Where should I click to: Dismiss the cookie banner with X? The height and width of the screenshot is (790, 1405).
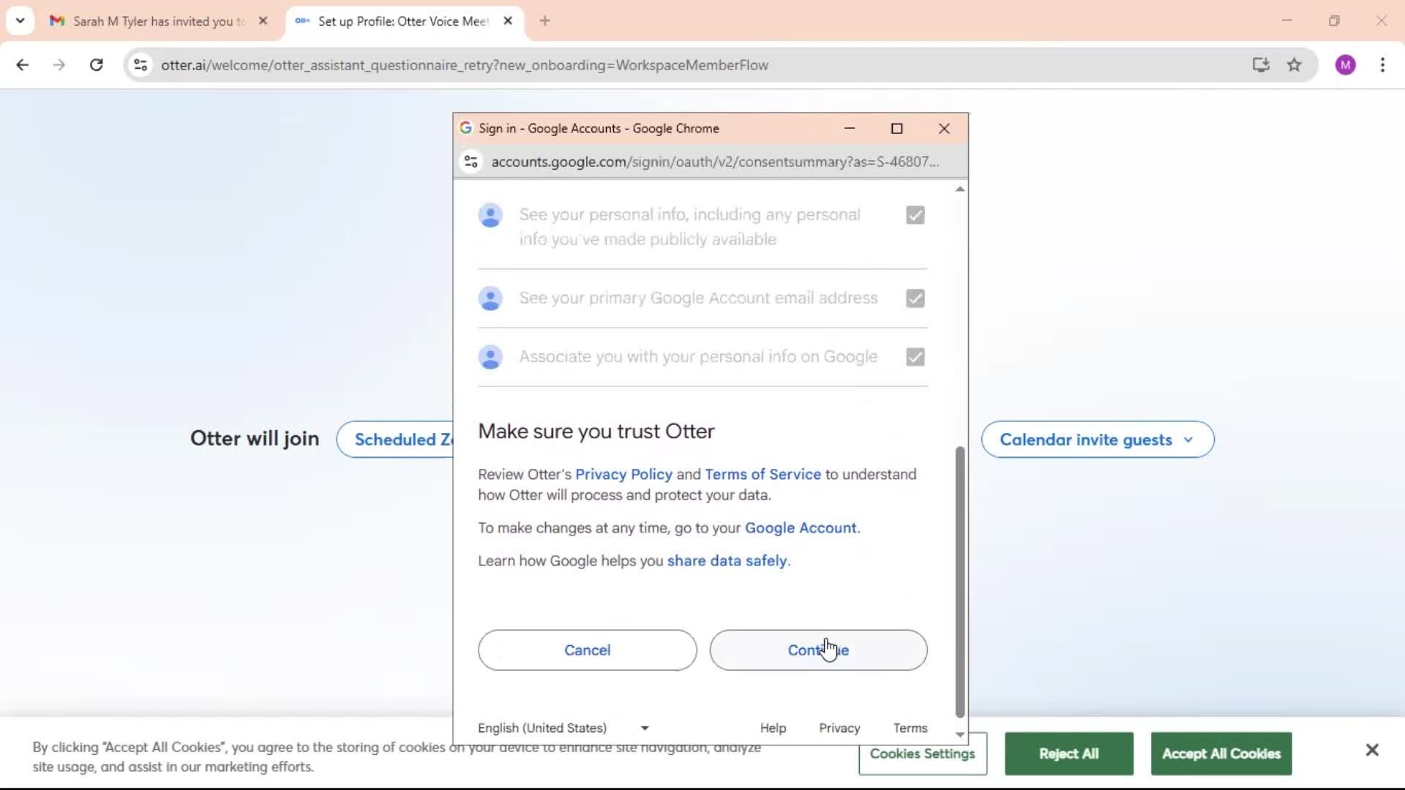1372,750
